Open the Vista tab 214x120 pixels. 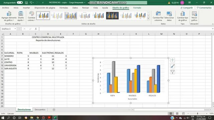coord(95,8)
